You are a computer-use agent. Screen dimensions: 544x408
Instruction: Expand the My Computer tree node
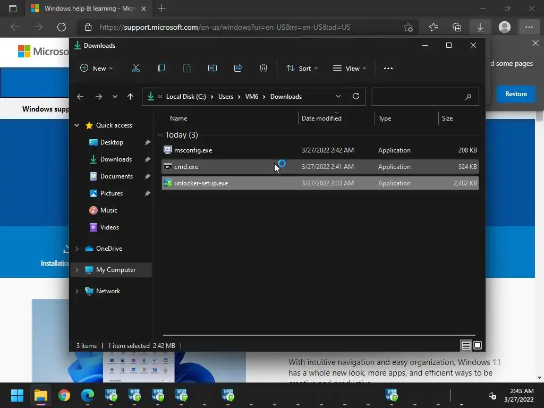pos(76,270)
